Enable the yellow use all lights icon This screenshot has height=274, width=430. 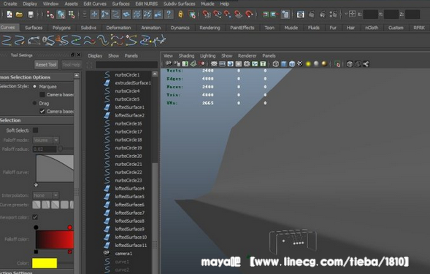click(x=308, y=64)
